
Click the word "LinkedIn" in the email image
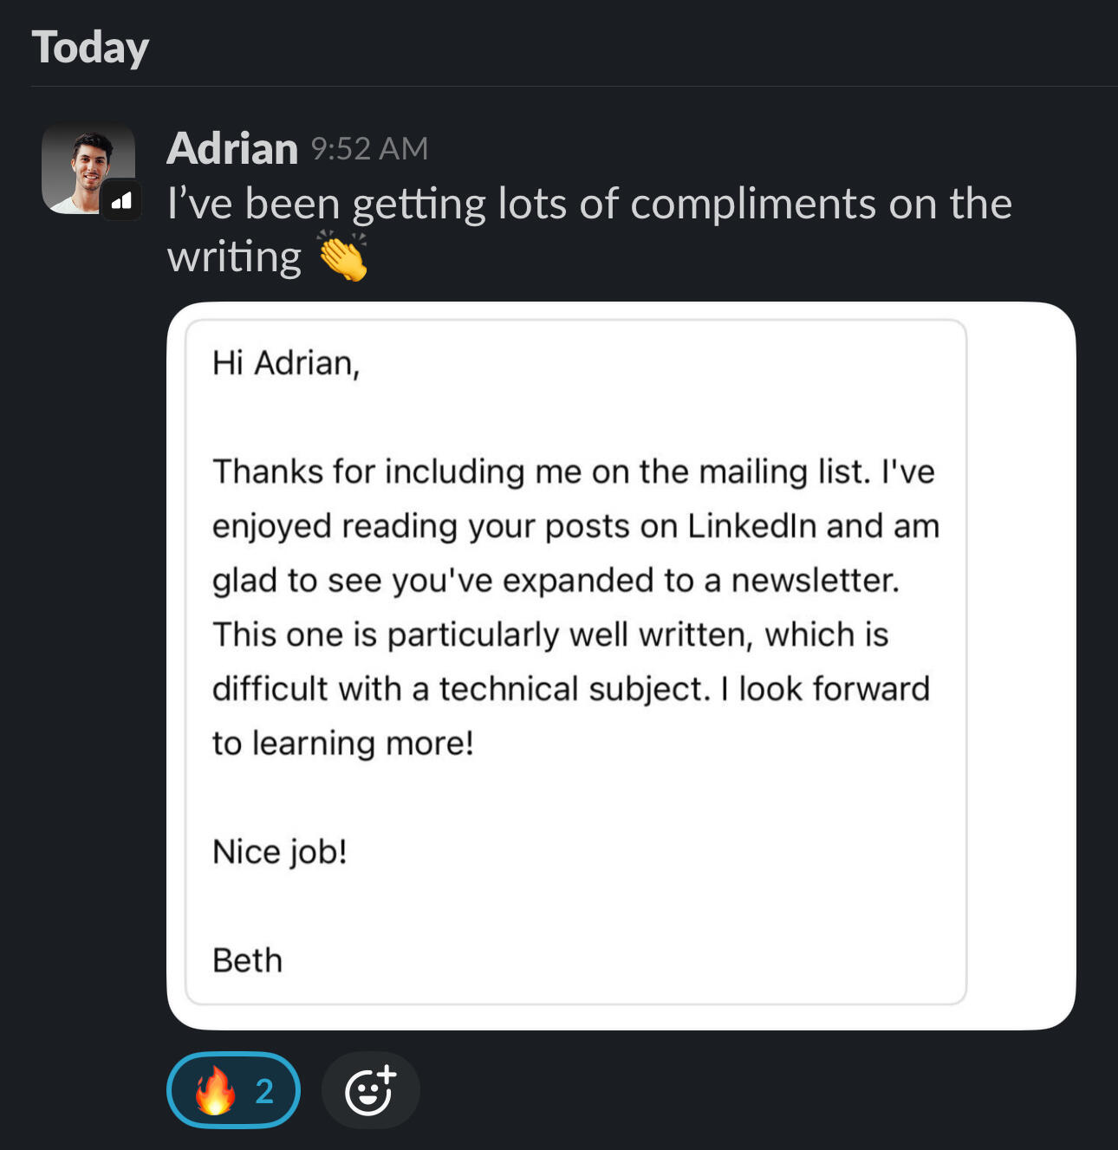[751, 526]
